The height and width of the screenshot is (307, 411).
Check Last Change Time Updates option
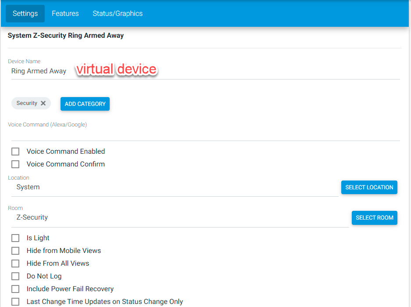pyautogui.click(x=15, y=302)
